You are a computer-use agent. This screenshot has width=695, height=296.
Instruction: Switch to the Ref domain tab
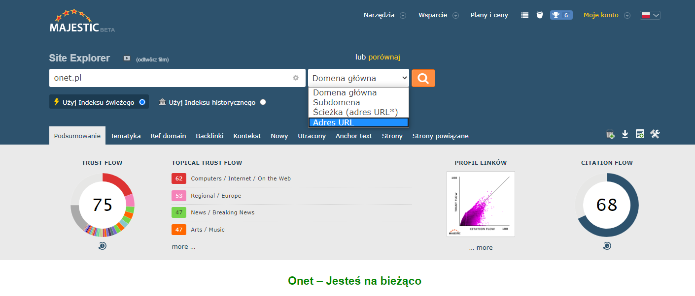168,136
